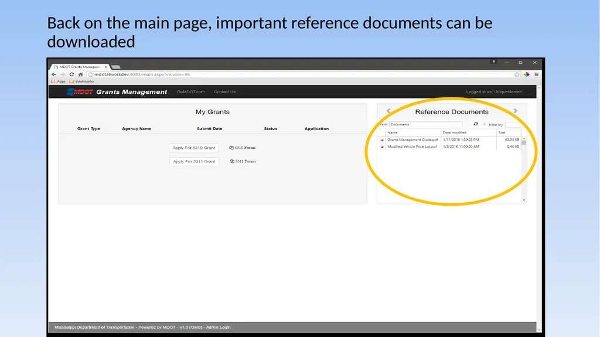Viewport: 600px width, 337px height.
Task: Open the browser home page icon
Action: 80,74
